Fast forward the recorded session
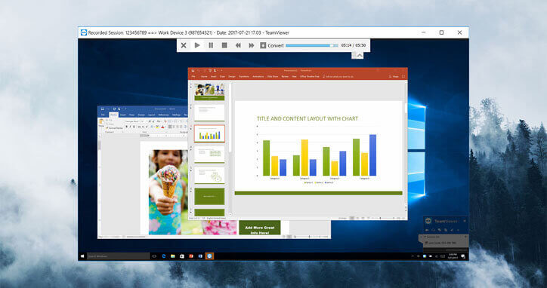Viewport: 547px width, 288px height. (x=252, y=45)
